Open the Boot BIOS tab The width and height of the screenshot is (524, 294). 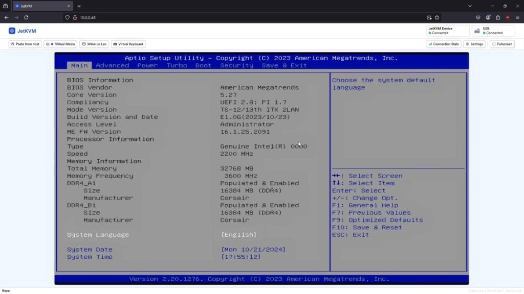pos(203,65)
